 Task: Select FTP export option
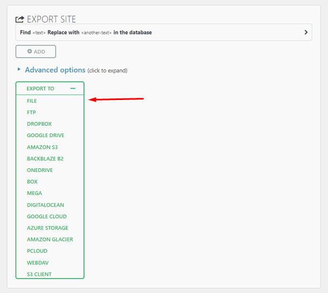pyautogui.click(x=31, y=112)
